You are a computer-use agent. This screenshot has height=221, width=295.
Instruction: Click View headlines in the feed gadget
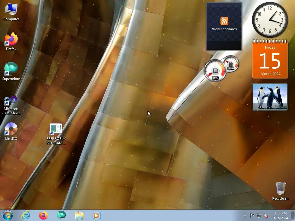pos(224,29)
